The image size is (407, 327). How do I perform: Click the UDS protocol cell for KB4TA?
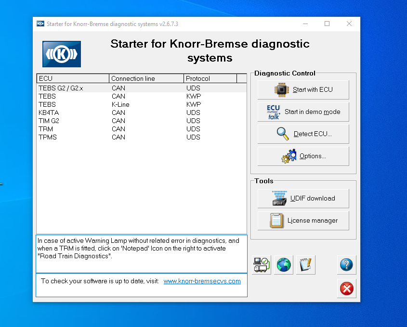pyautogui.click(x=193, y=113)
